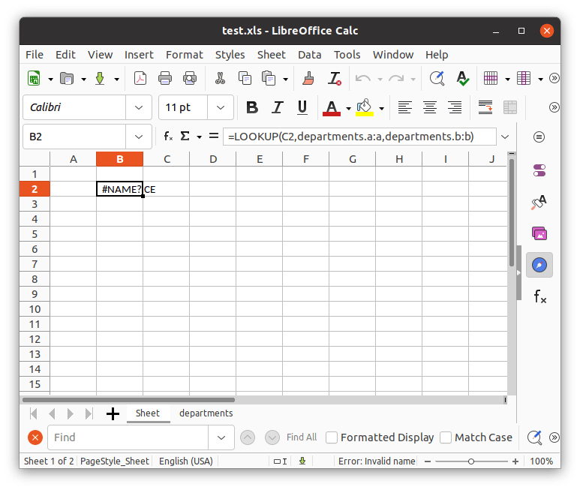580x490 pixels.
Task: Open sidebar Properties panel
Action: point(539,171)
